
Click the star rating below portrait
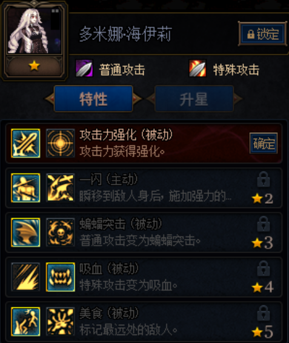34,66
